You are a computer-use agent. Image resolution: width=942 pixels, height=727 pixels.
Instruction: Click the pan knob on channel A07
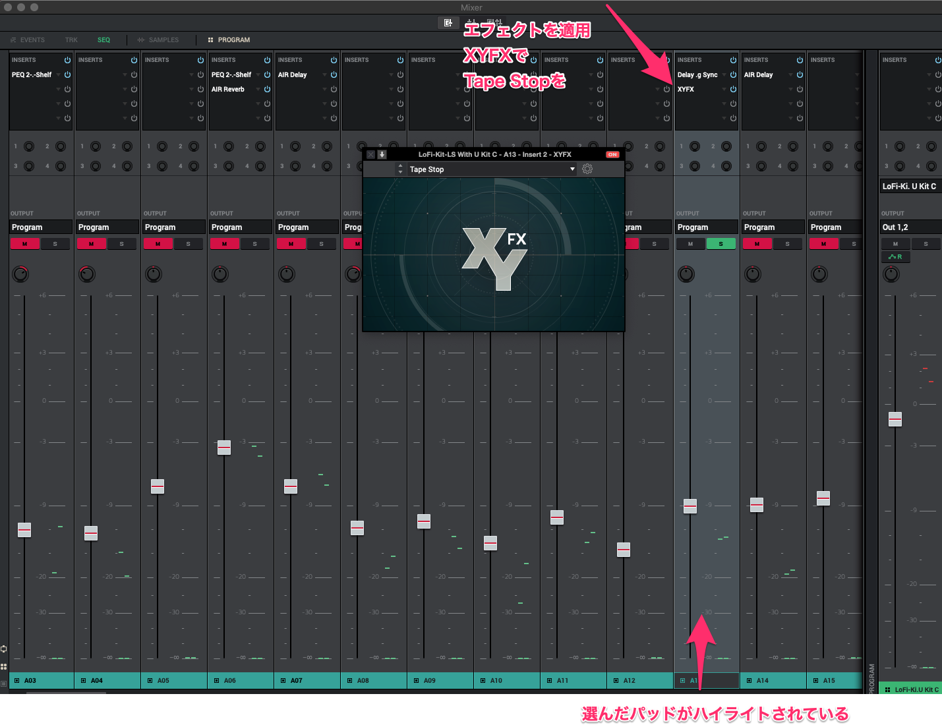tap(287, 274)
